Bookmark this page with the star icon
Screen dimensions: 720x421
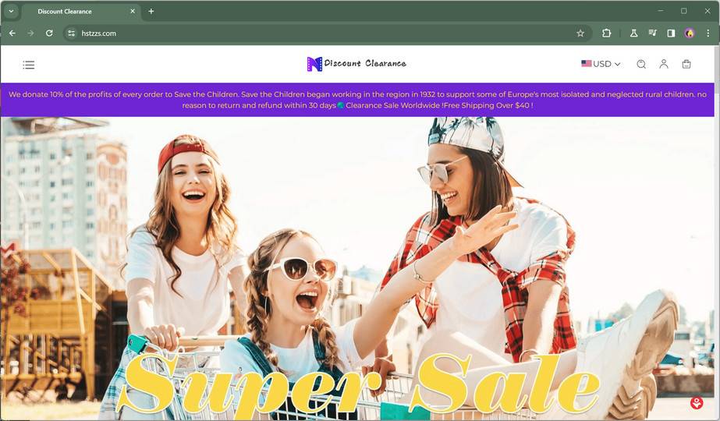point(580,33)
